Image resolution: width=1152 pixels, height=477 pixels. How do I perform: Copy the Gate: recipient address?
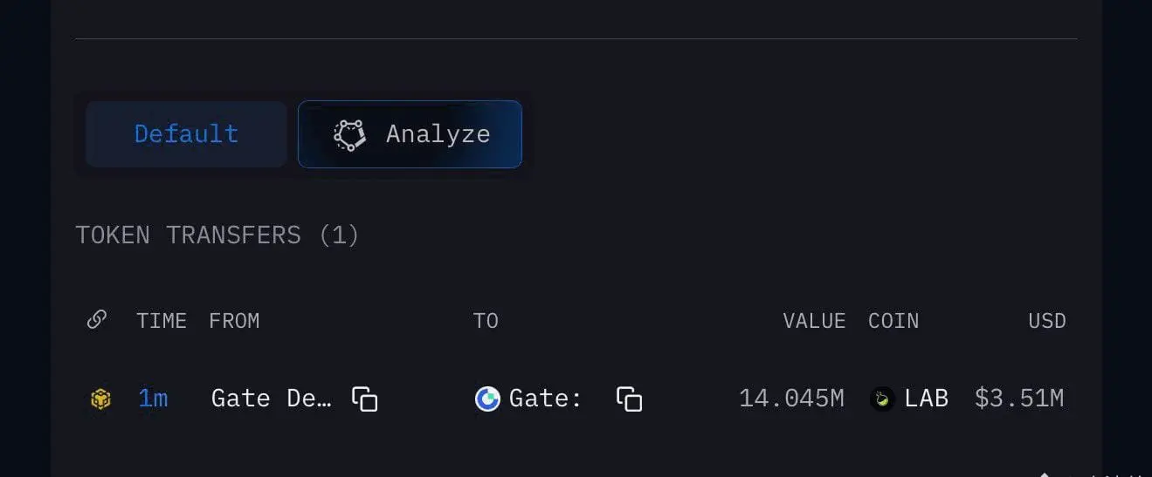pos(629,399)
